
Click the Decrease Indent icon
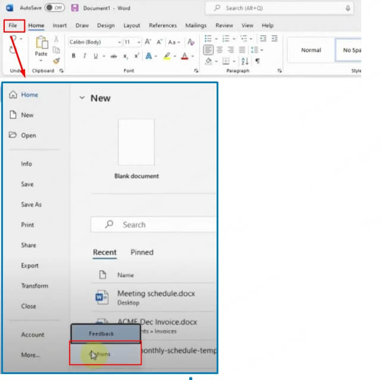(x=263, y=39)
